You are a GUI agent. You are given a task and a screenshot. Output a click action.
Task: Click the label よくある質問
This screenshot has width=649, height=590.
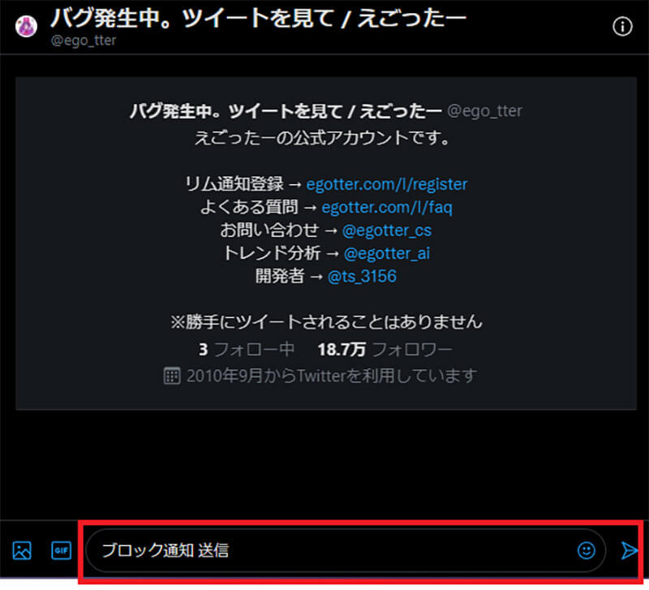(249, 207)
